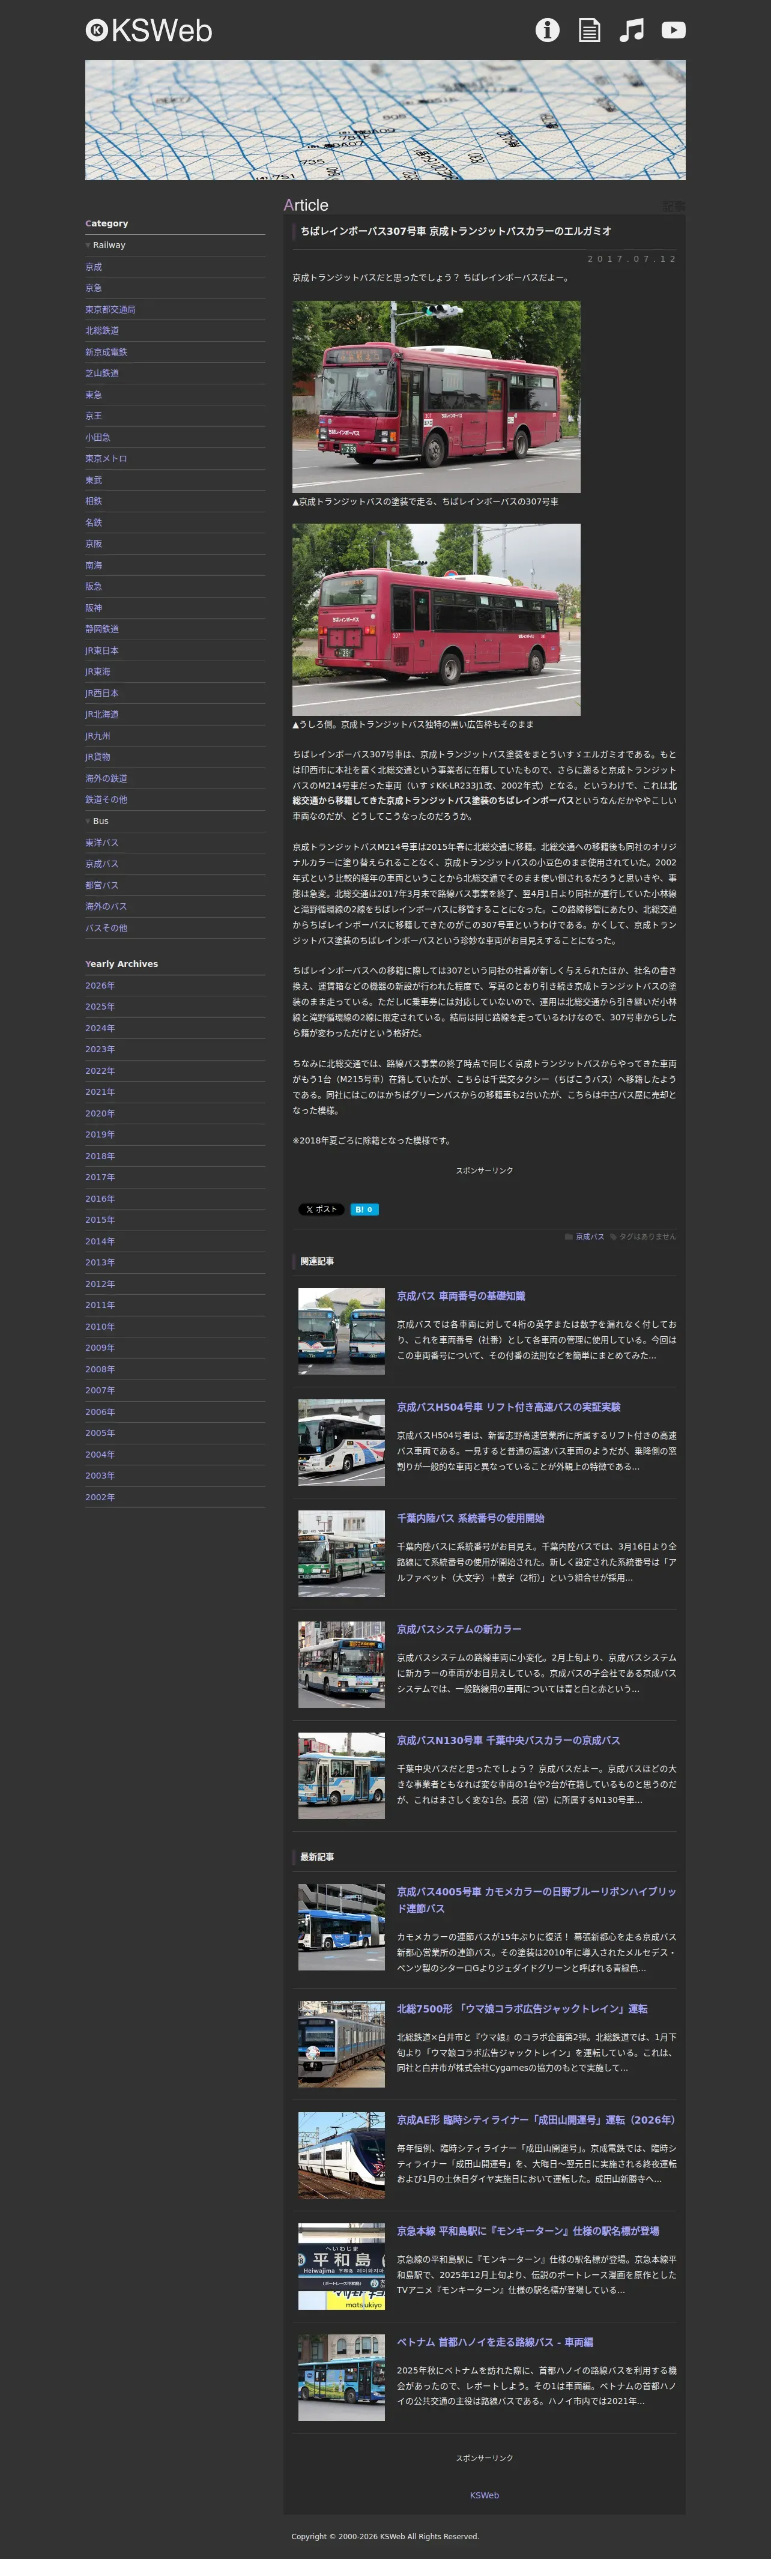Click the 平和島 station sign thumbnail

tap(341, 2266)
